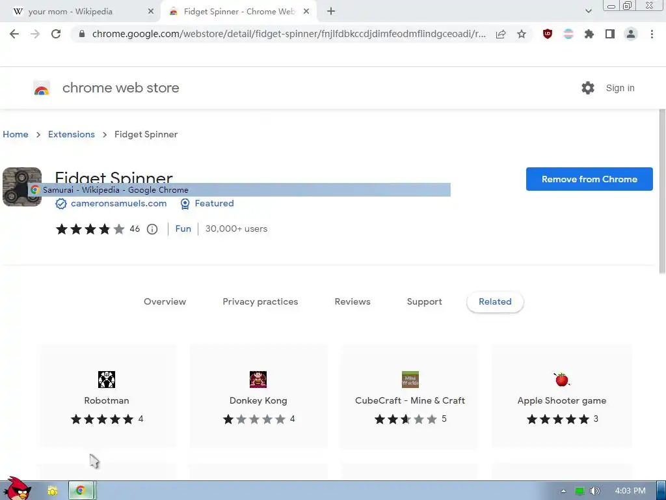Screen dimensions: 666x500
Task: Open the Chrome three-dot menu
Action: 652,34
